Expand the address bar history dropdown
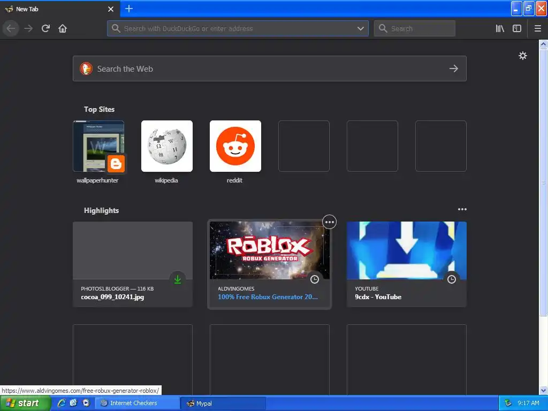 (361, 29)
